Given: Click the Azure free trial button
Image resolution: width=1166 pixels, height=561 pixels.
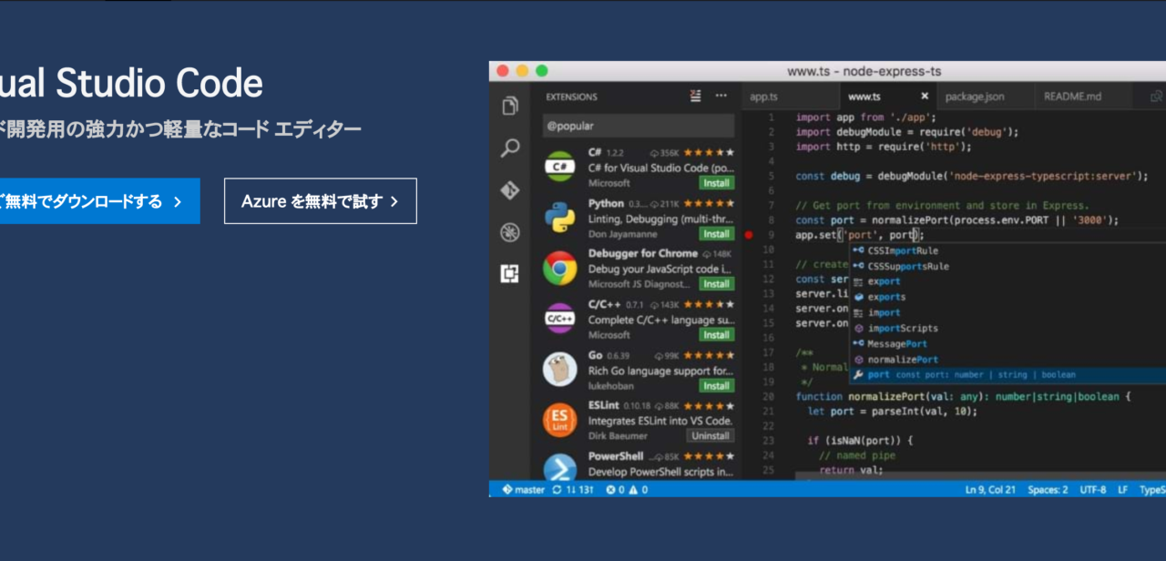Looking at the screenshot, I should click(321, 201).
